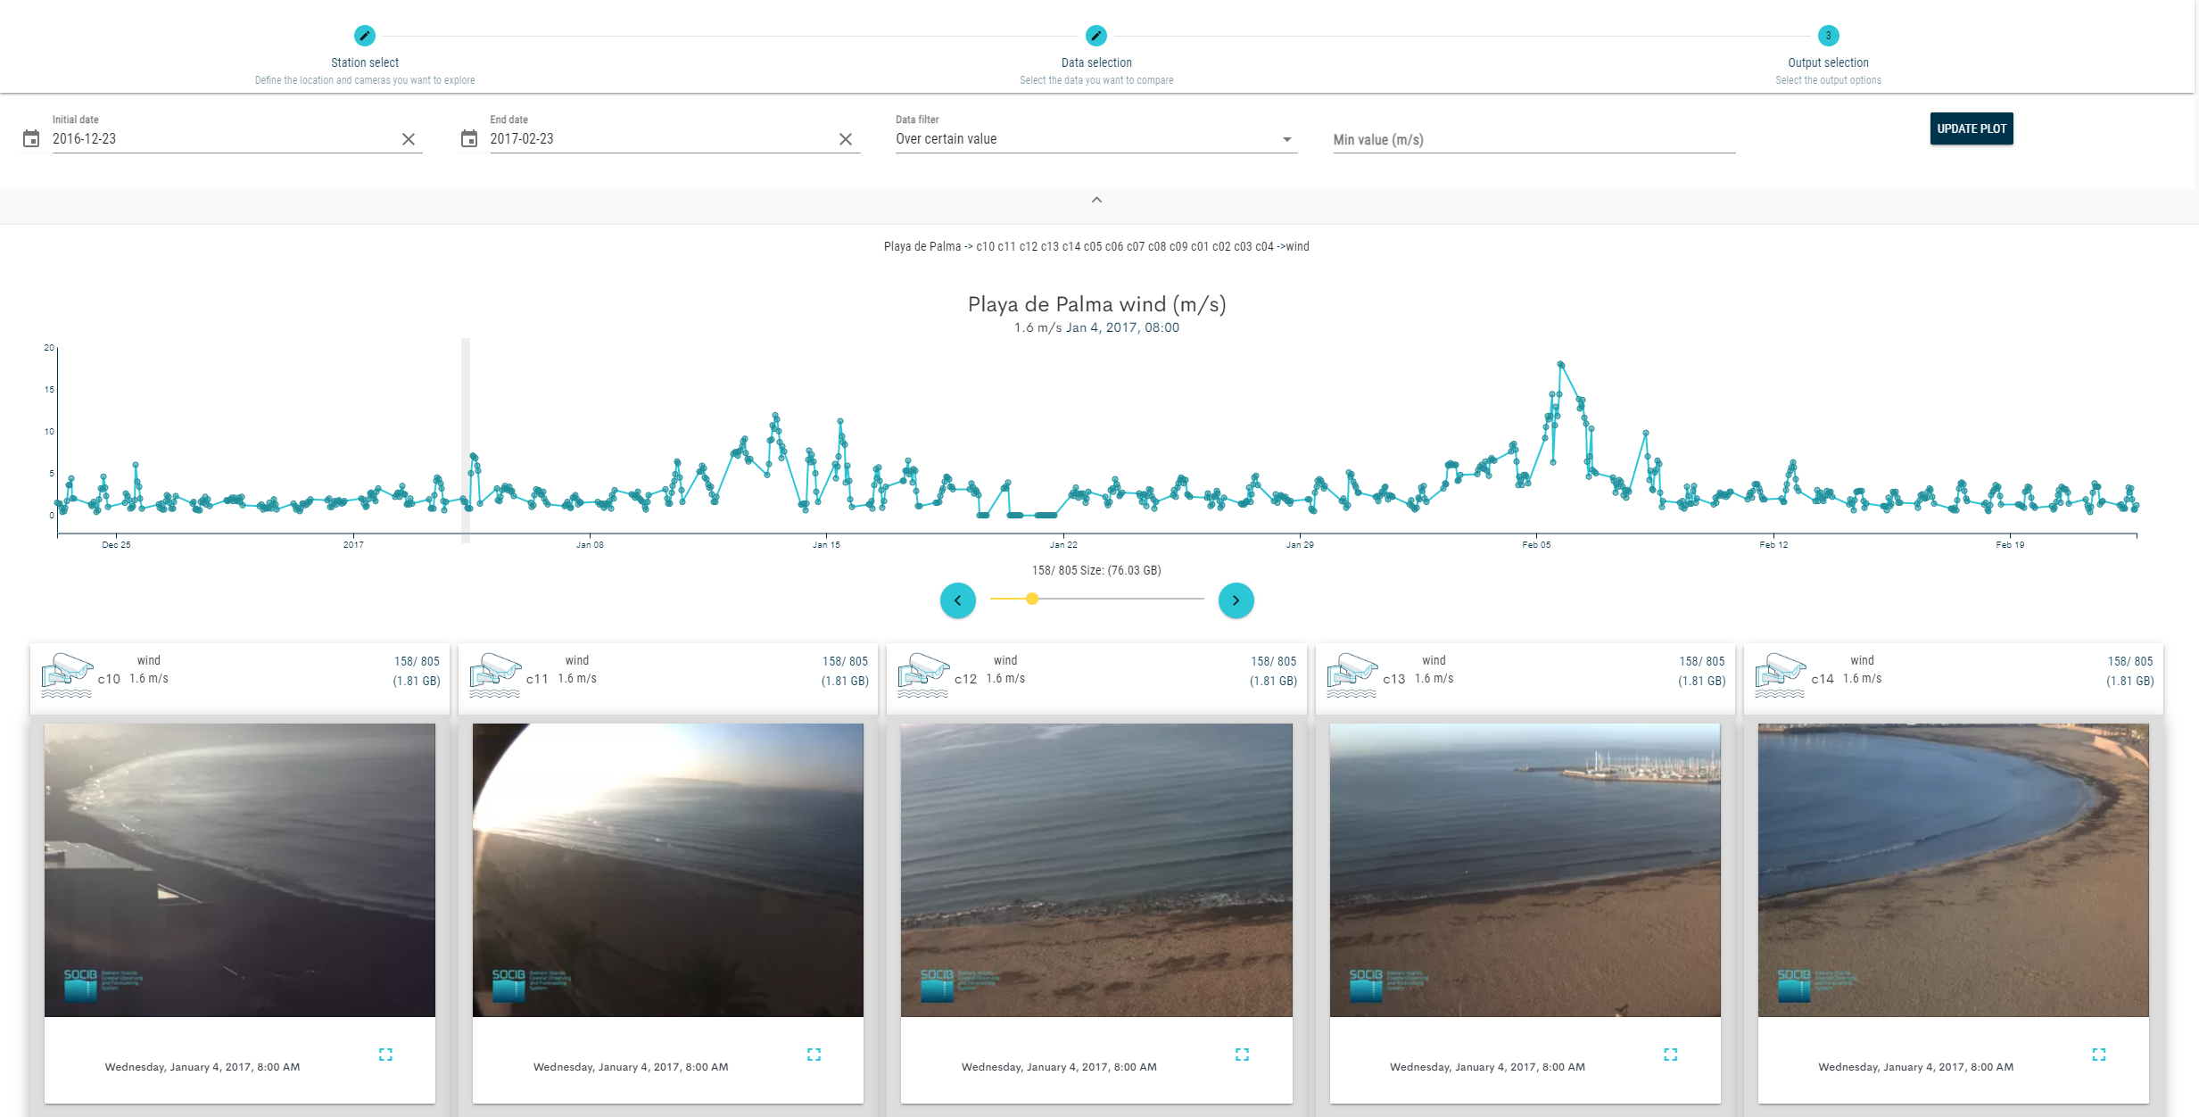Go back a frame with left arrow
The height and width of the screenshot is (1117, 2199).
click(x=957, y=600)
